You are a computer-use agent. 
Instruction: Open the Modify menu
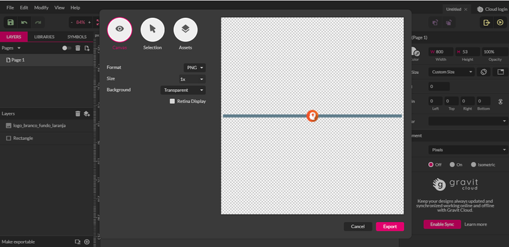[40, 7]
